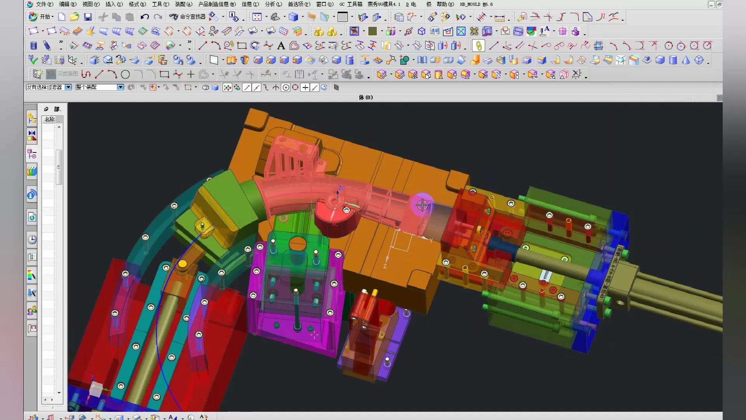Open the Assembly Navigator sidebar icon

pyautogui.click(x=32, y=117)
